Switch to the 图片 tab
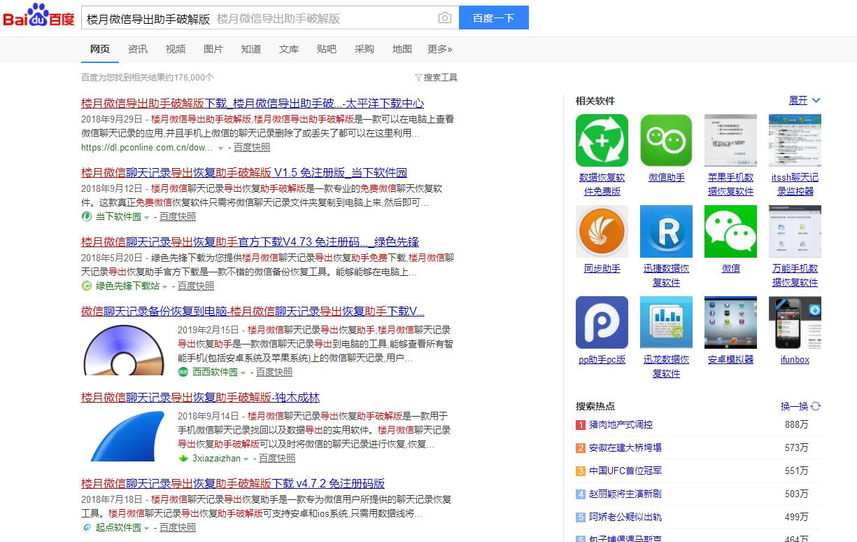 click(x=213, y=49)
